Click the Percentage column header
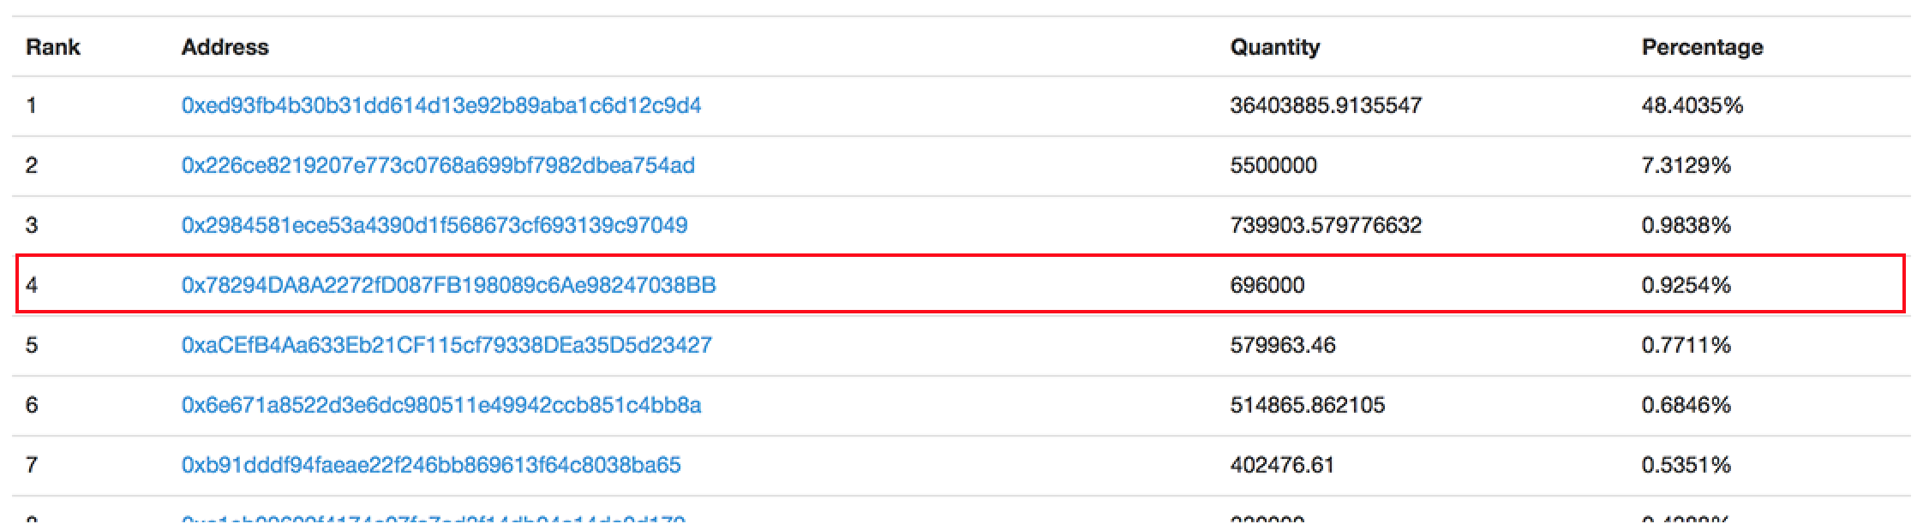The width and height of the screenshot is (1923, 524). click(x=1702, y=47)
